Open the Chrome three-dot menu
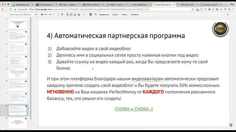This screenshot has height=132, width=236. point(233,9)
